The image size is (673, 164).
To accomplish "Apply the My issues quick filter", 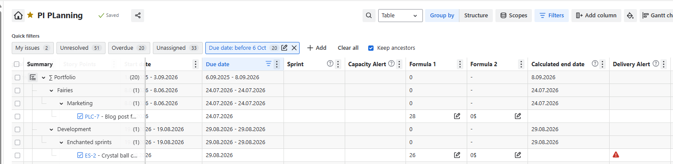I will (x=33, y=48).
